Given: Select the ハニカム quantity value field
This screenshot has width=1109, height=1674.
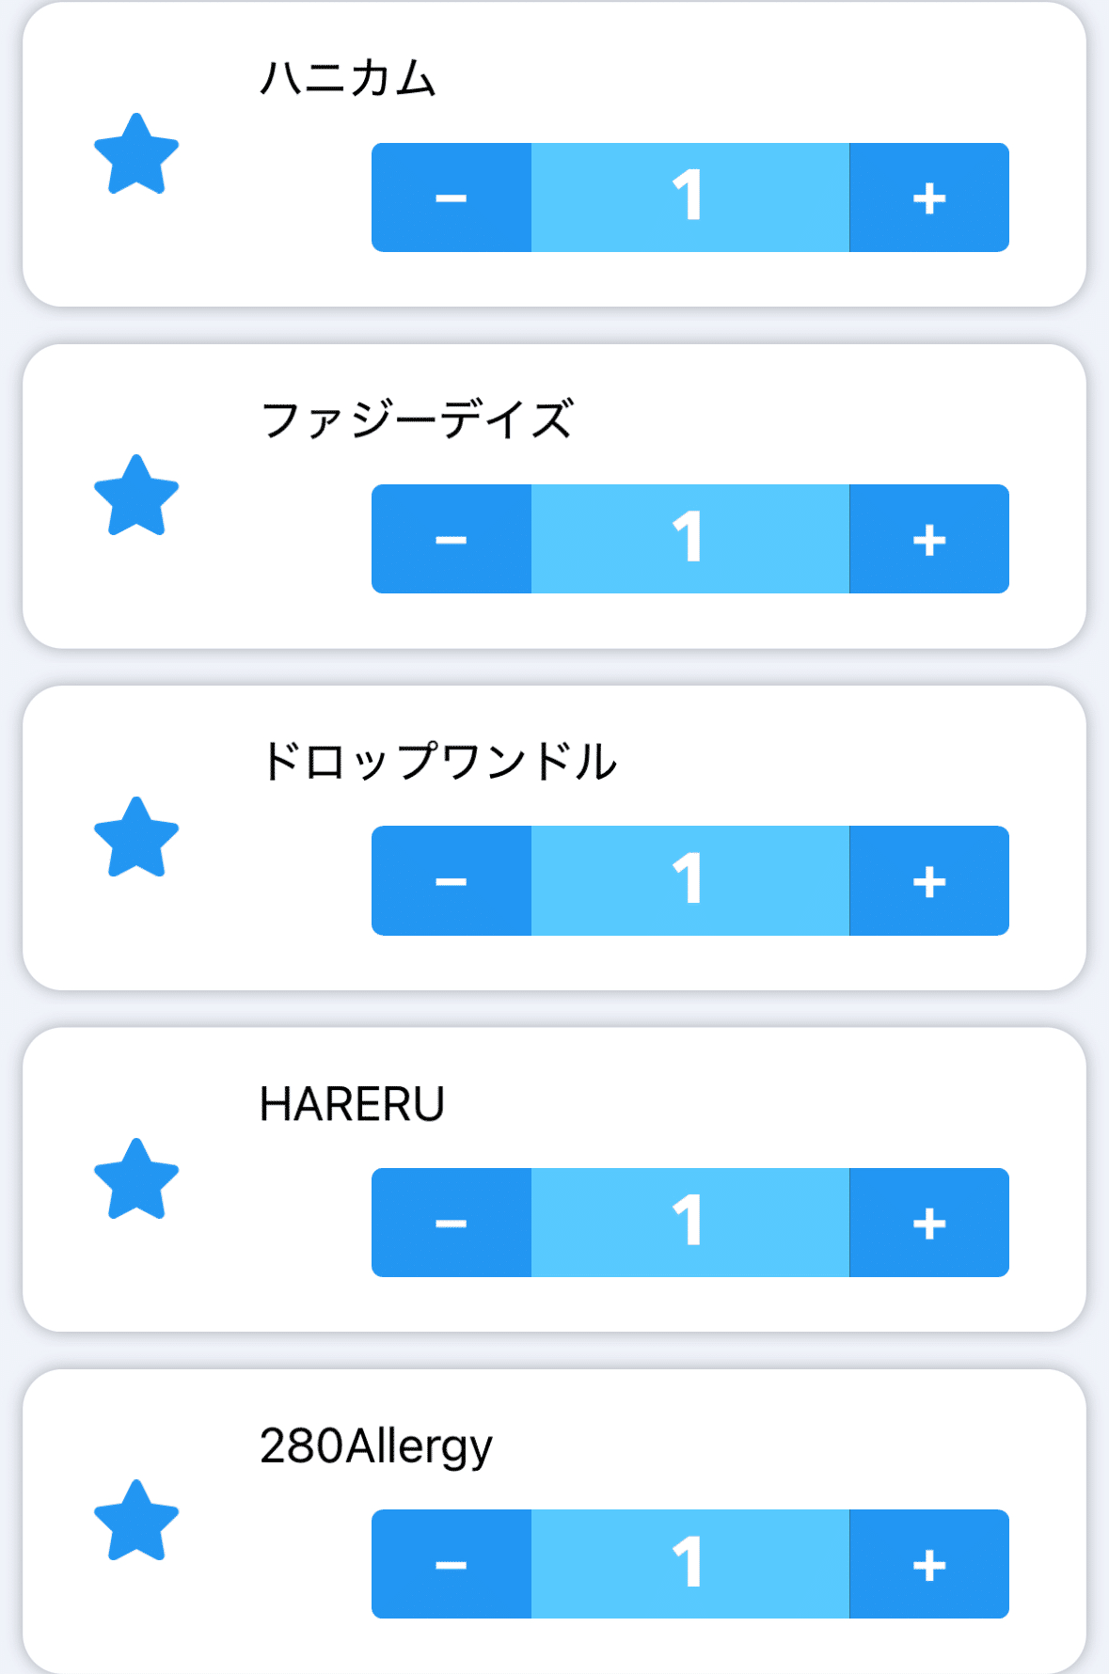Looking at the screenshot, I should [689, 197].
